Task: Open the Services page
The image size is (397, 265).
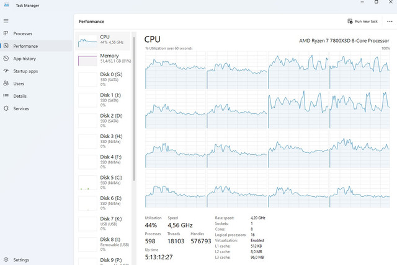Action: pyautogui.click(x=36, y=108)
